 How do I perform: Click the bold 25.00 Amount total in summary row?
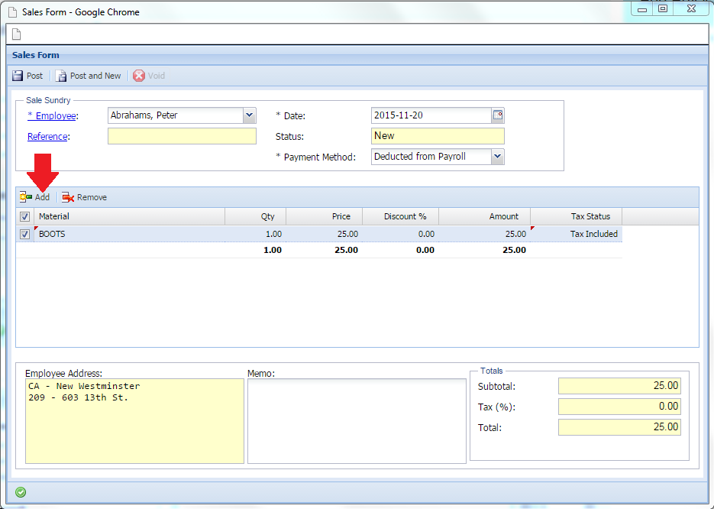pos(514,250)
